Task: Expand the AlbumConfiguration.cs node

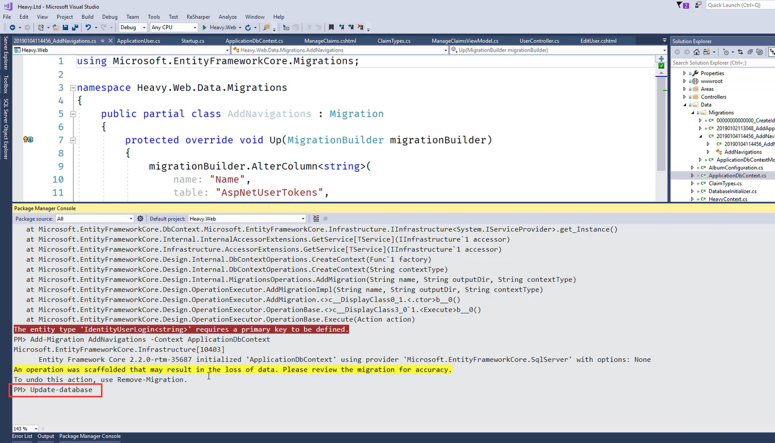Action: (x=692, y=168)
